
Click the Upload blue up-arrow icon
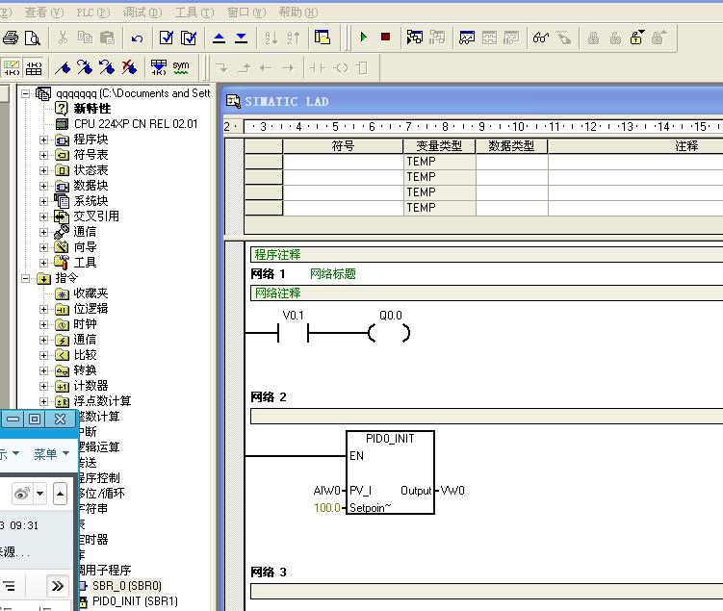(x=219, y=38)
